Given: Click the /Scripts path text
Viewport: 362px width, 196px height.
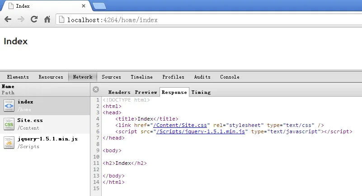Looking at the screenshot, I should click(28, 146).
